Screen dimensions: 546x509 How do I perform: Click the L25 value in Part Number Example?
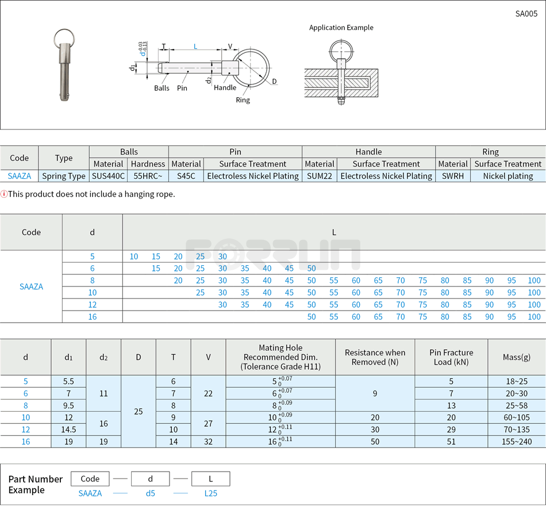click(210, 493)
